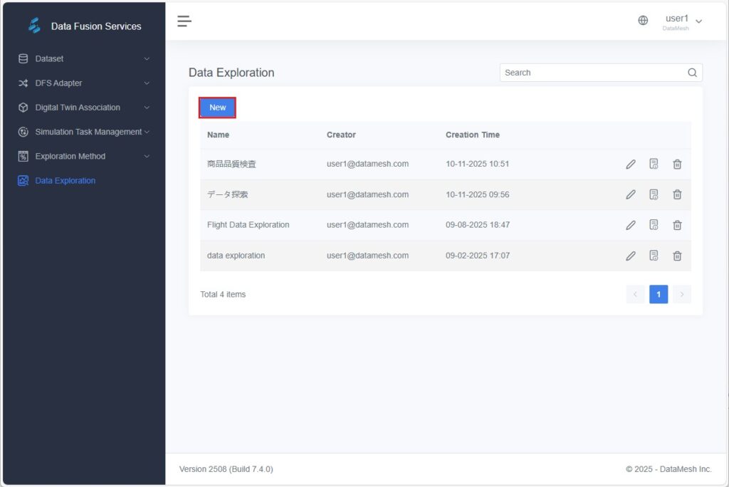
Task: Open report icon for データ探索 row
Action: [x=654, y=194]
